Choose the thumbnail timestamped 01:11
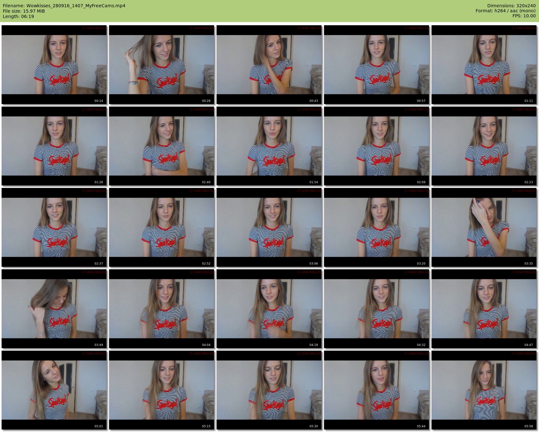This screenshot has height=432, width=539. [484, 65]
